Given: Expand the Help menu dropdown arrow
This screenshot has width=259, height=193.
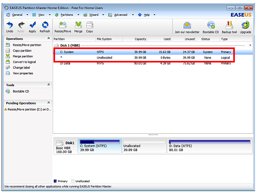Looking at the screenshot, I should 154,15.
